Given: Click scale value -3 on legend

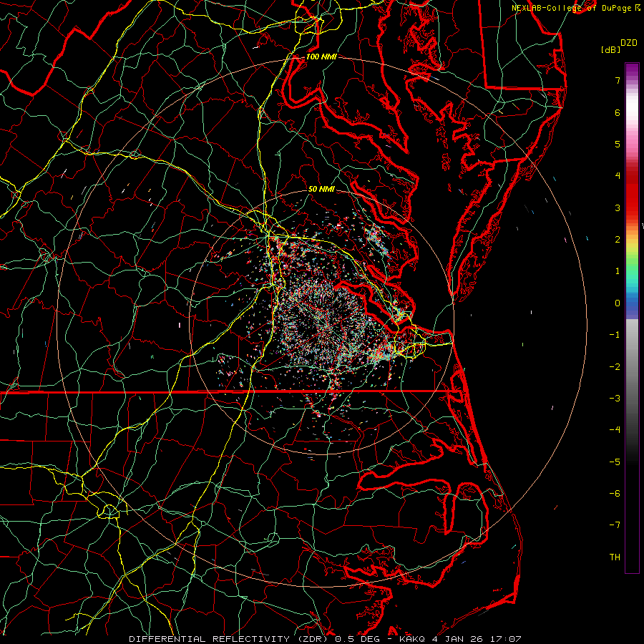Looking at the screenshot, I should coord(615,399).
